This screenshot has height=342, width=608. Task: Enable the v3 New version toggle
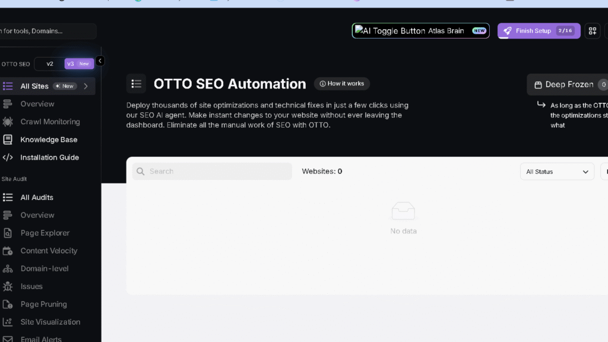[78, 64]
